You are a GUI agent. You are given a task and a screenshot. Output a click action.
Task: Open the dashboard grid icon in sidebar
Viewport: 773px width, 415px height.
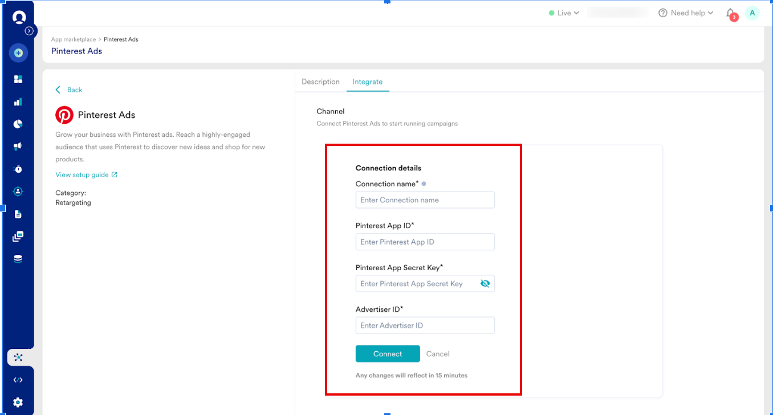(18, 79)
